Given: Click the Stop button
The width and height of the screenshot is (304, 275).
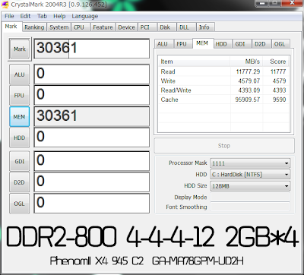Looking at the screenshot, I should point(224,146).
